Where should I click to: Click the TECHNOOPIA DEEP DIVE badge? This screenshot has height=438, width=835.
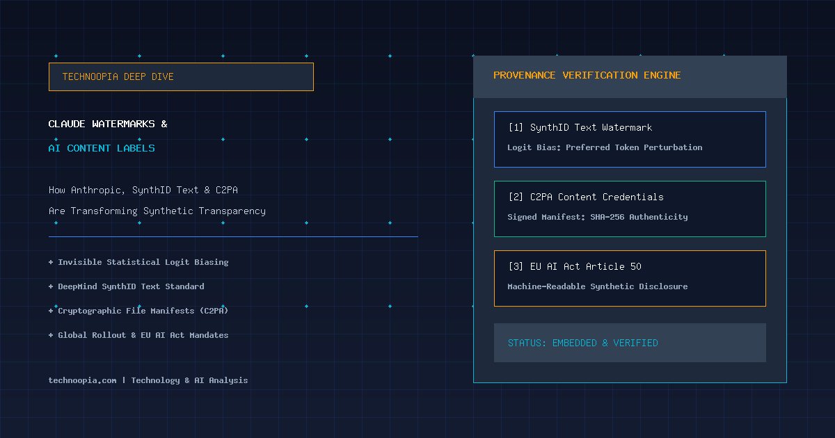pyautogui.click(x=181, y=76)
